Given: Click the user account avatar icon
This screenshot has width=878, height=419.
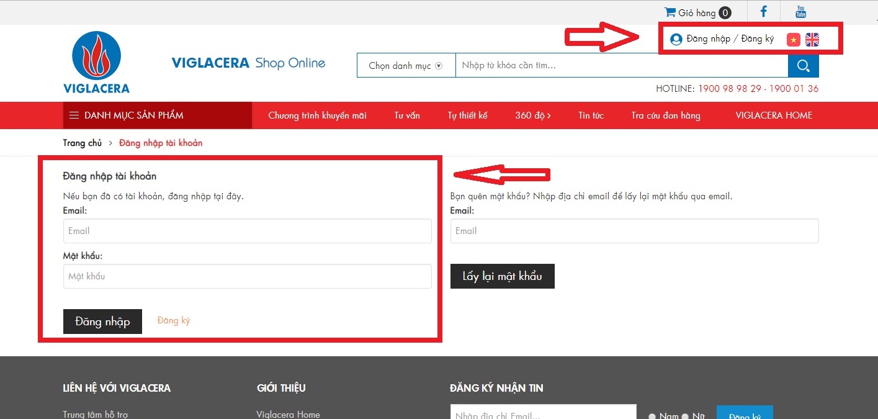Looking at the screenshot, I should (x=676, y=39).
